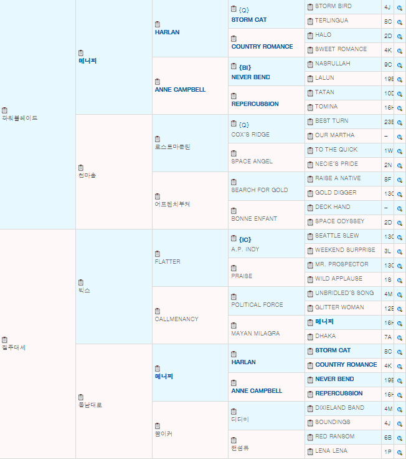
Task: Click the clipboard icon above POLITICAL FORCE
Action: [234, 296]
